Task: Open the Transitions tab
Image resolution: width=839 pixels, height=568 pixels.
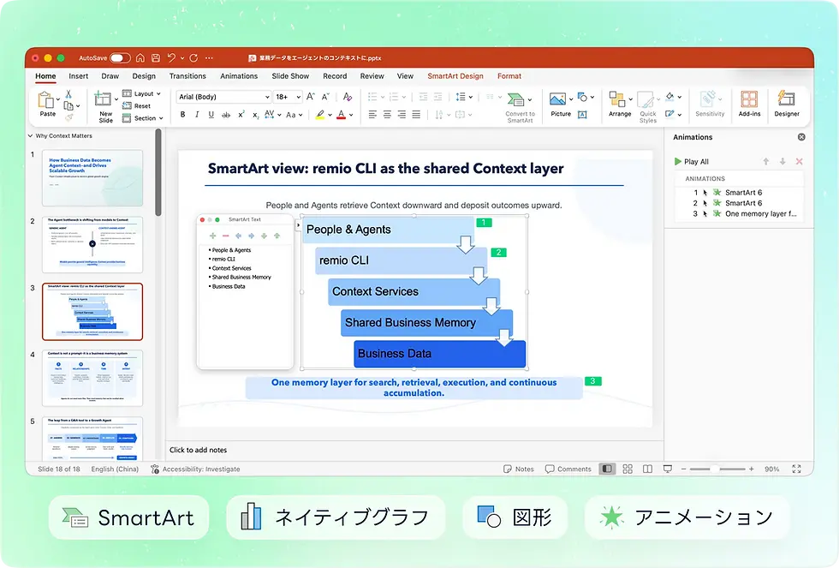Action: 187,76
